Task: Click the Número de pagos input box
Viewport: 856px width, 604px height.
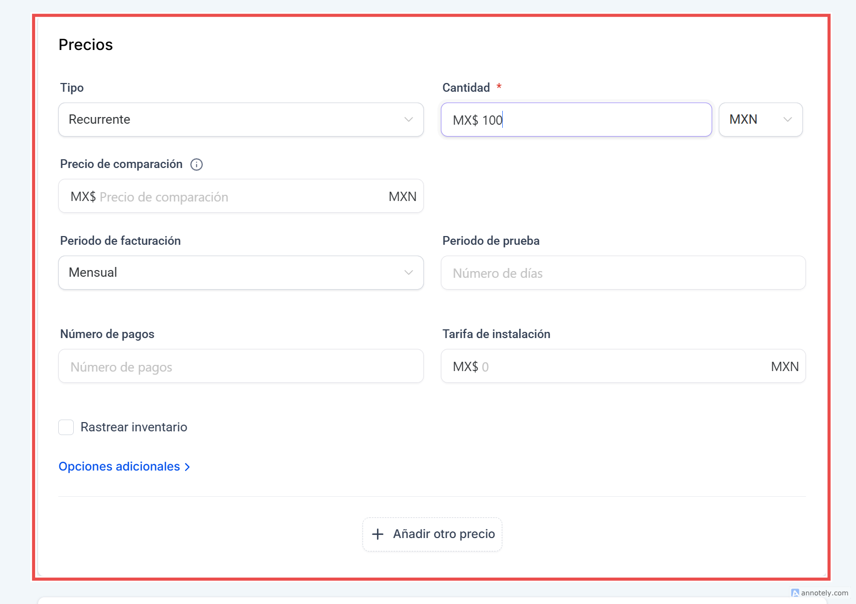Action: pos(241,366)
